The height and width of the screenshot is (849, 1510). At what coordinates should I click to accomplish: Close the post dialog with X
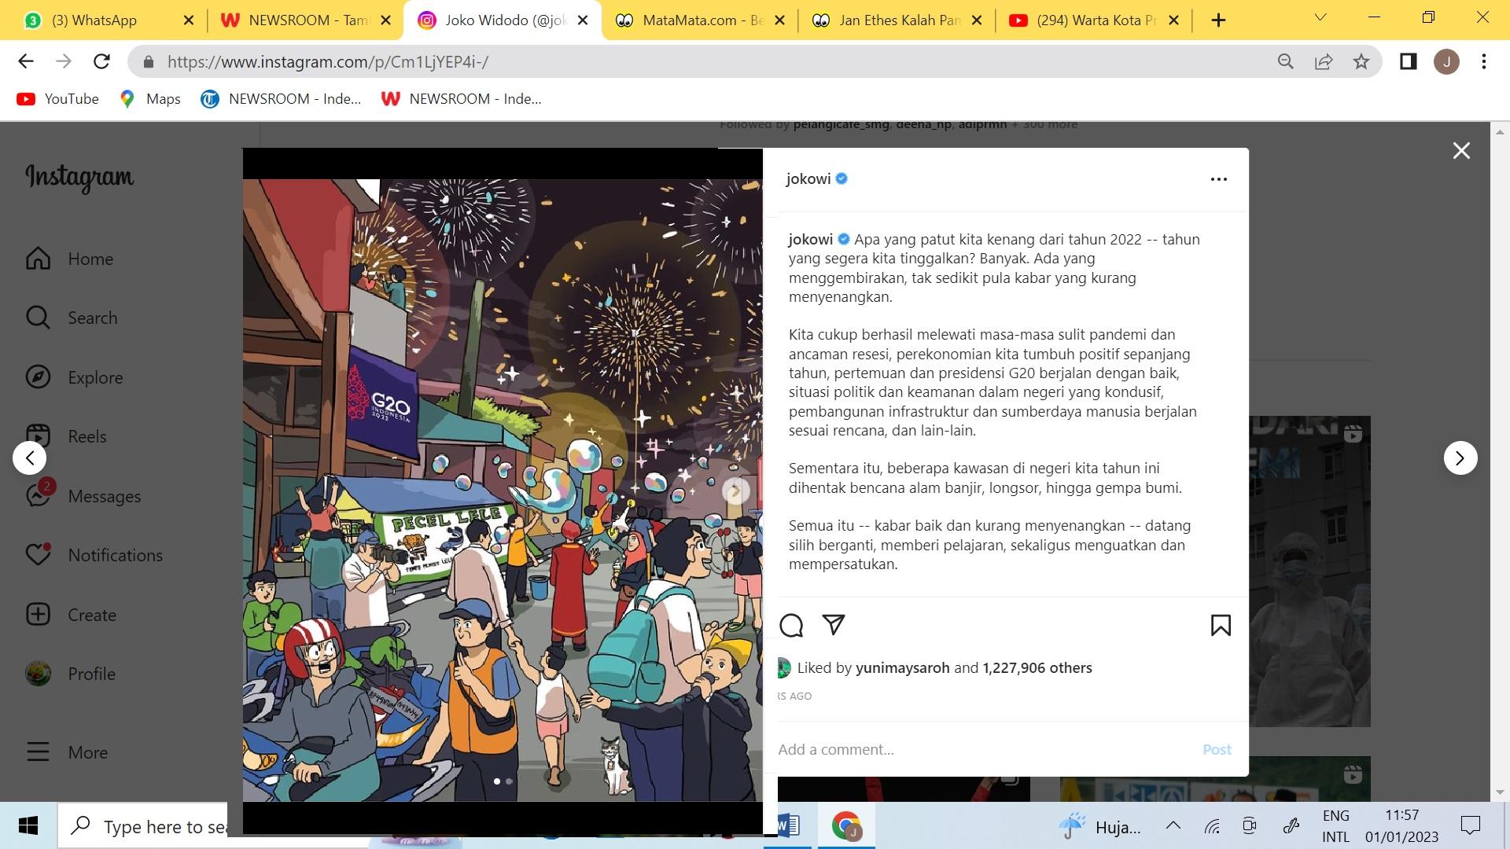(1461, 151)
